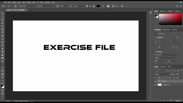Select the Blur tool

coord(3,55)
